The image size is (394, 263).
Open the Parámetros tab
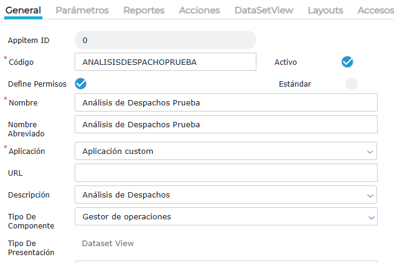[82, 10]
